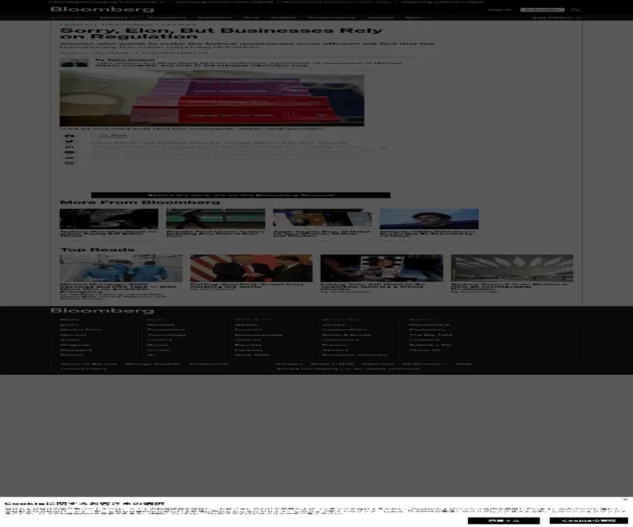Open the search magnifier in header

pos(576,9)
